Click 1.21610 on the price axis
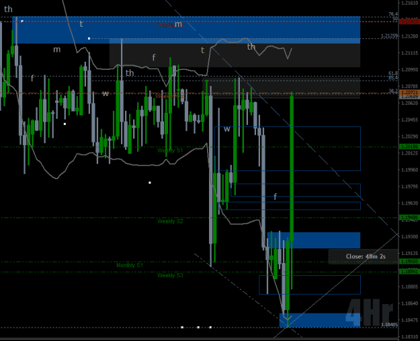This screenshot has height=341, width=420. point(410,3)
